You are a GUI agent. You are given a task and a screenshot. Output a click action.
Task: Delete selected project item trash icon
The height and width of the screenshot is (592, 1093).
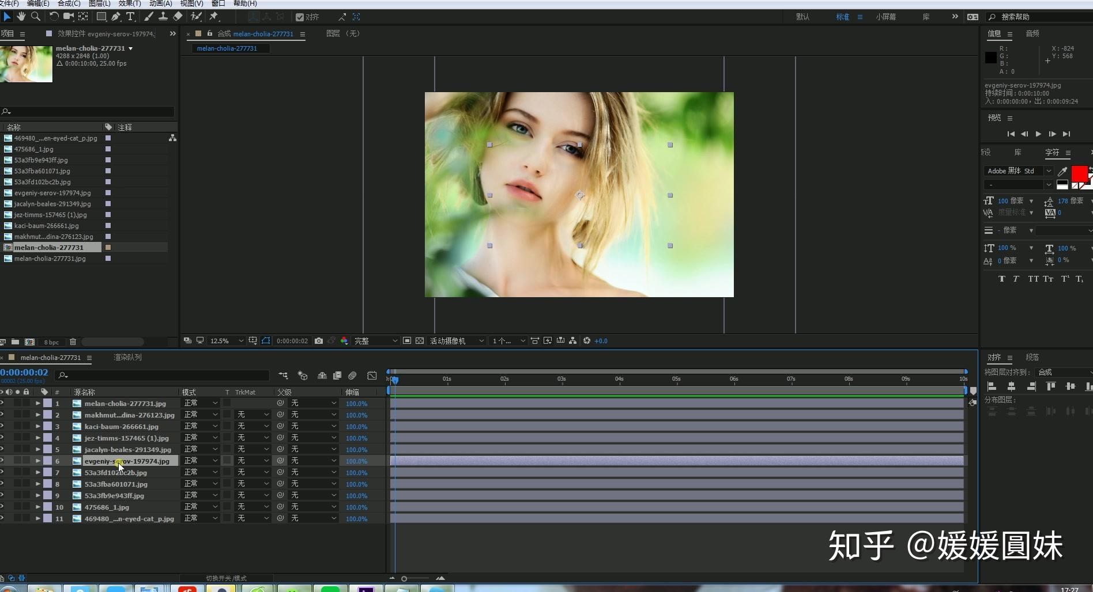(73, 342)
